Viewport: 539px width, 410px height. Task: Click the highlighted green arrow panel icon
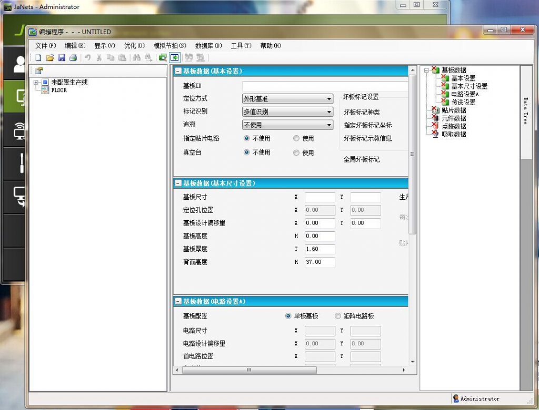175,58
